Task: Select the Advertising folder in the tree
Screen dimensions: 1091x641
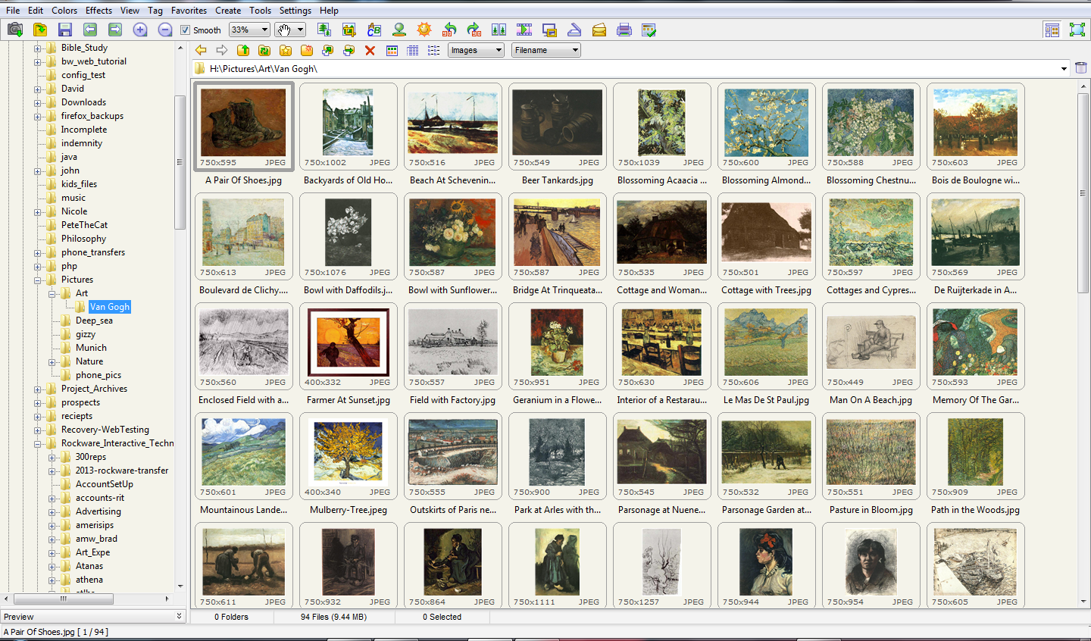Action: [x=98, y=511]
